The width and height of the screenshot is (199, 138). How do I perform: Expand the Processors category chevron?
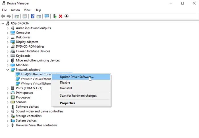(x=8, y=97)
